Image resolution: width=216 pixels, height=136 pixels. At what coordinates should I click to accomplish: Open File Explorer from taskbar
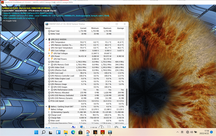point(66,132)
